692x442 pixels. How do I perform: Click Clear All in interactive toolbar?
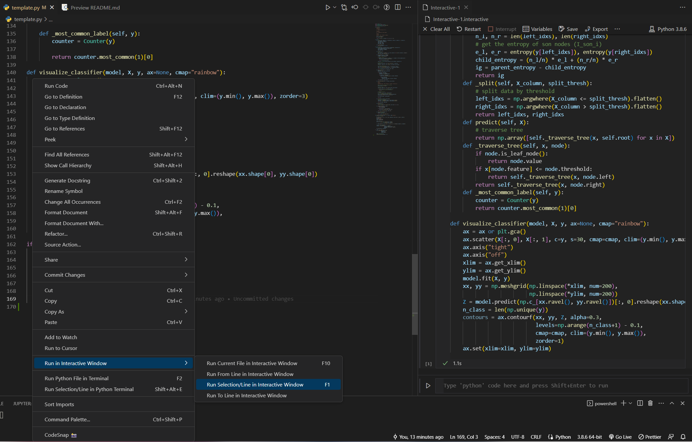pyautogui.click(x=436, y=29)
